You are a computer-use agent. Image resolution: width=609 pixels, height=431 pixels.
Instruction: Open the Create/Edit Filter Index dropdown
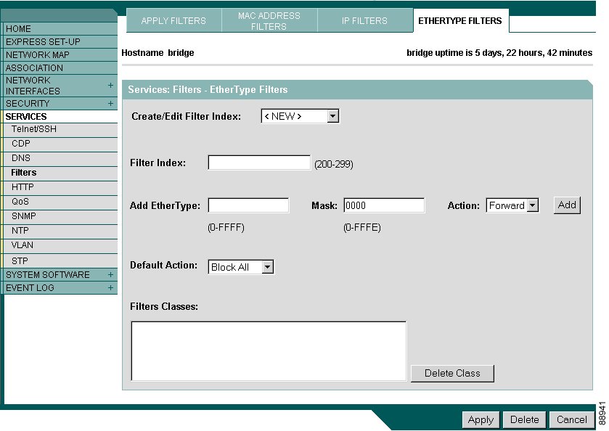tap(332, 115)
